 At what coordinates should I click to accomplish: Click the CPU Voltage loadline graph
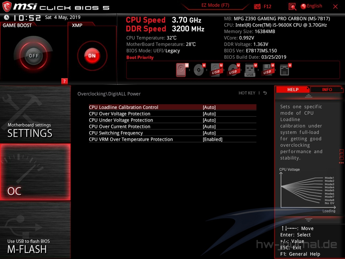[x=308, y=191]
